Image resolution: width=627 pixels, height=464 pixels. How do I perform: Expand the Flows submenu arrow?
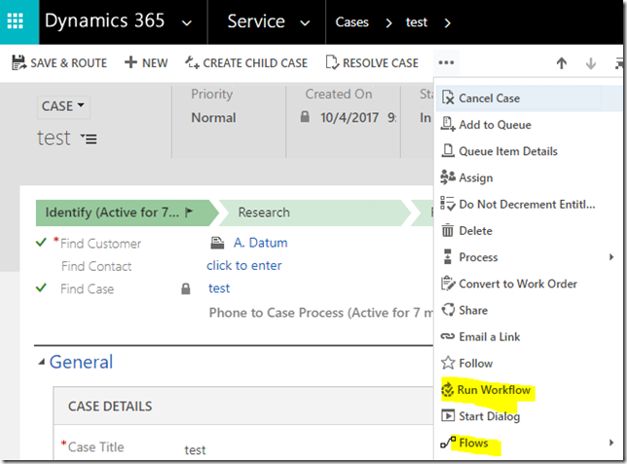click(x=611, y=443)
